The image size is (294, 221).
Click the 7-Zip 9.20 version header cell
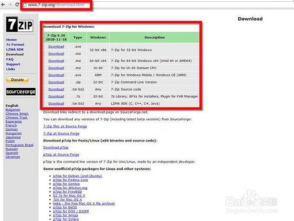click(56, 37)
